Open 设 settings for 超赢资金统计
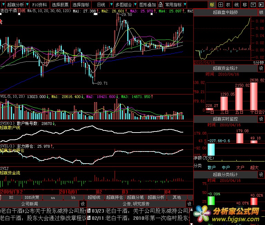The height and width of the screenshot is (225, 265). tap(261, 68)
